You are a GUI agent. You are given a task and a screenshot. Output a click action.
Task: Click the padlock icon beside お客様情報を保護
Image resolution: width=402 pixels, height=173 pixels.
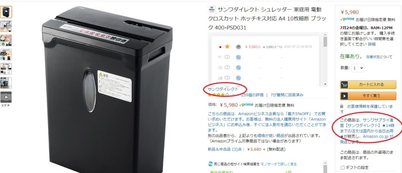(x=342, y=106)
